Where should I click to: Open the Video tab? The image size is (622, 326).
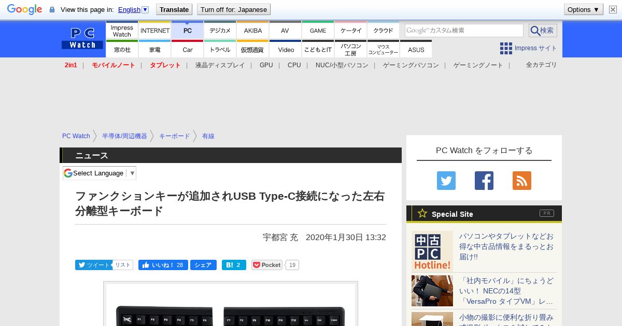pos(286,49)
